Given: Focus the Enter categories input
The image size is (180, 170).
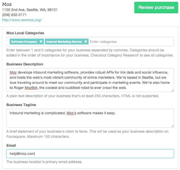Looking at the screenshot, I should [x=131, y=42].
